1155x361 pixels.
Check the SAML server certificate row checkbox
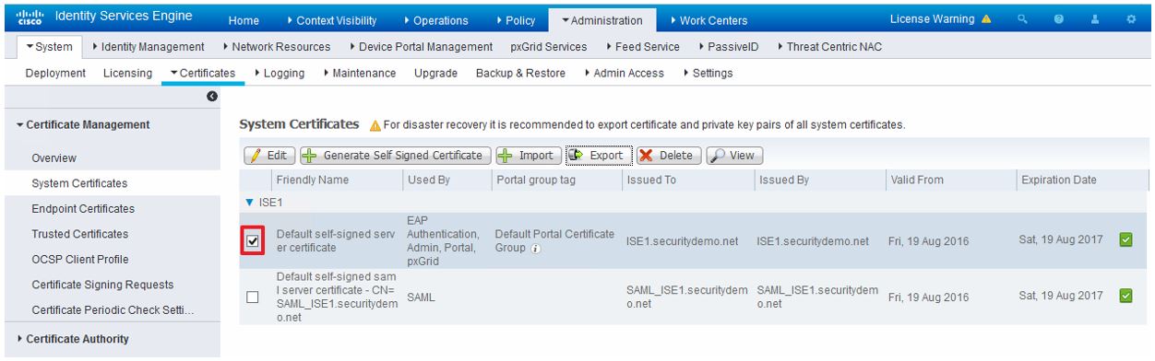(254, 297)
